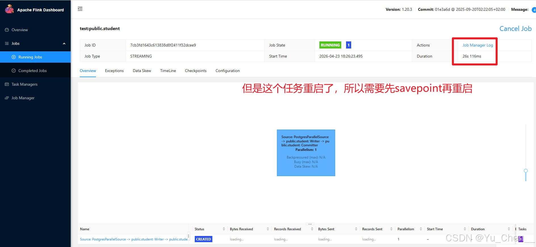Switch to the Configuration tab

coord(227,71)
